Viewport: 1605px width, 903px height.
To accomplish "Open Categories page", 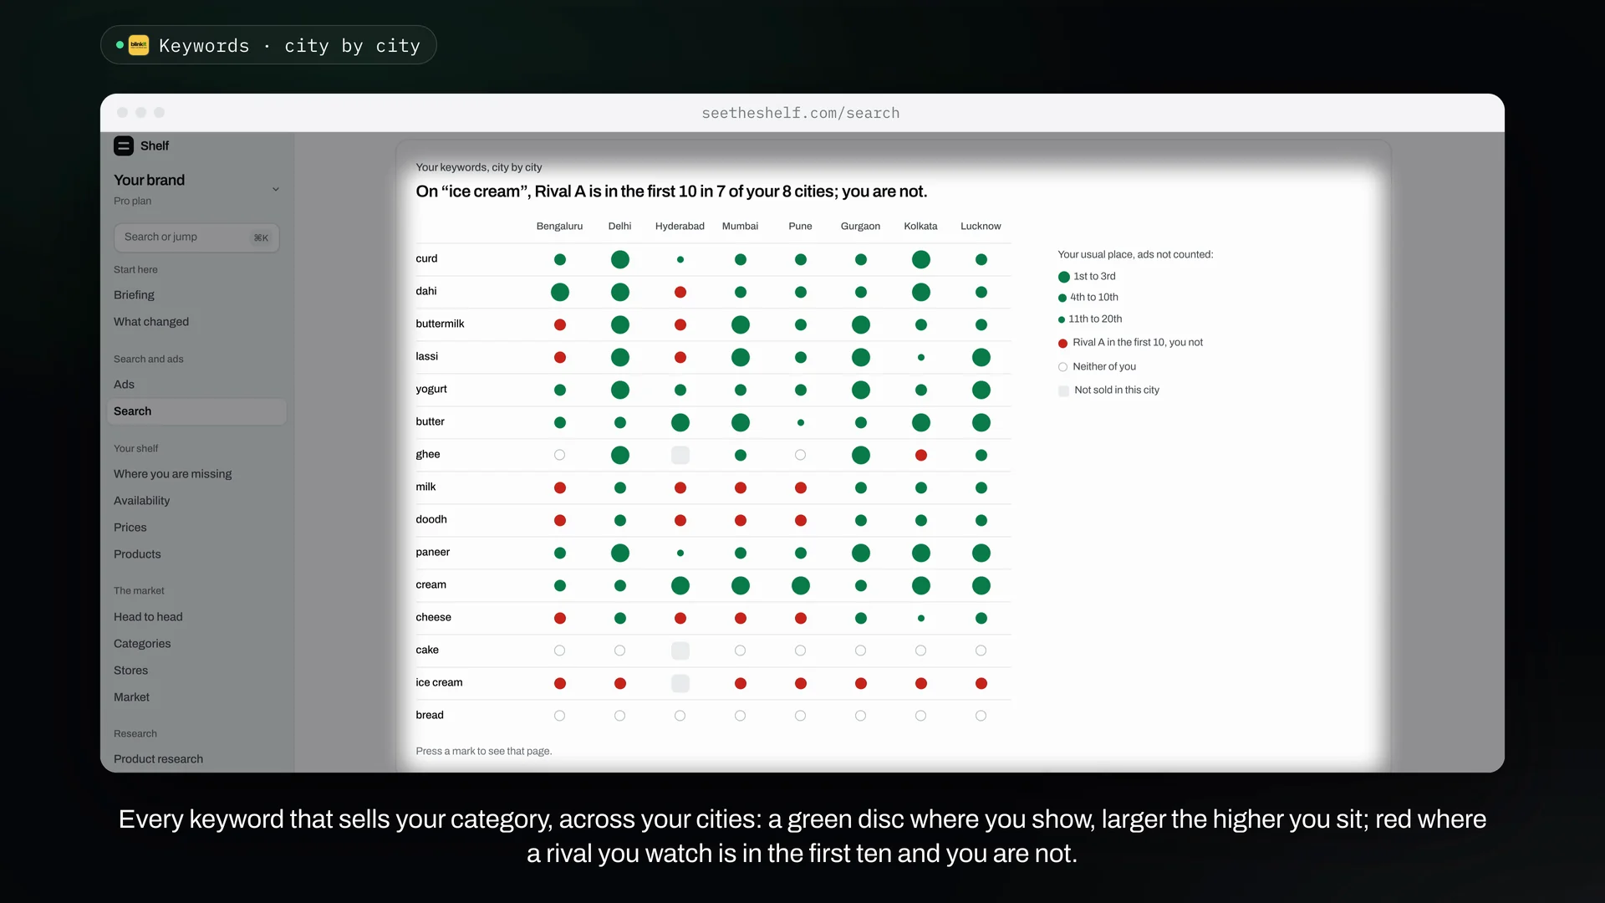I will 142,644.
